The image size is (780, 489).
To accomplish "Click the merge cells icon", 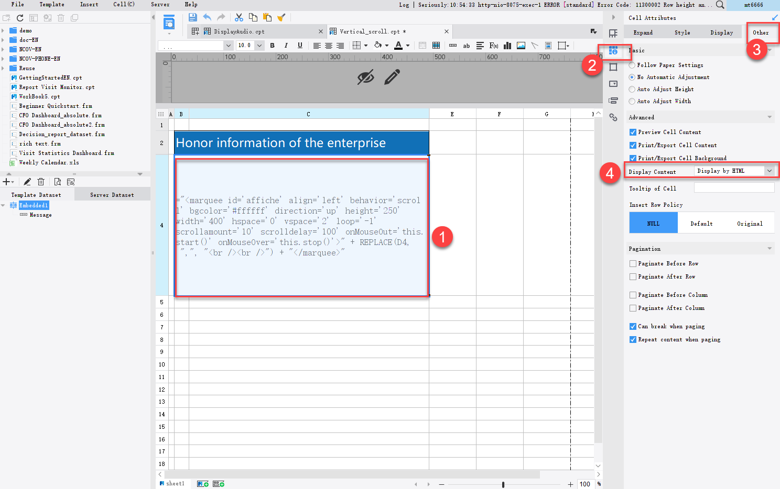I will pos(422,46).
